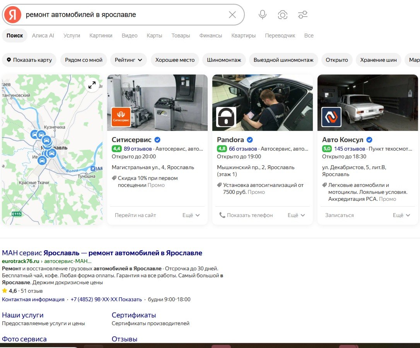Open the Финансы tab
Screen dimensions: 420x348
(210, 36)
